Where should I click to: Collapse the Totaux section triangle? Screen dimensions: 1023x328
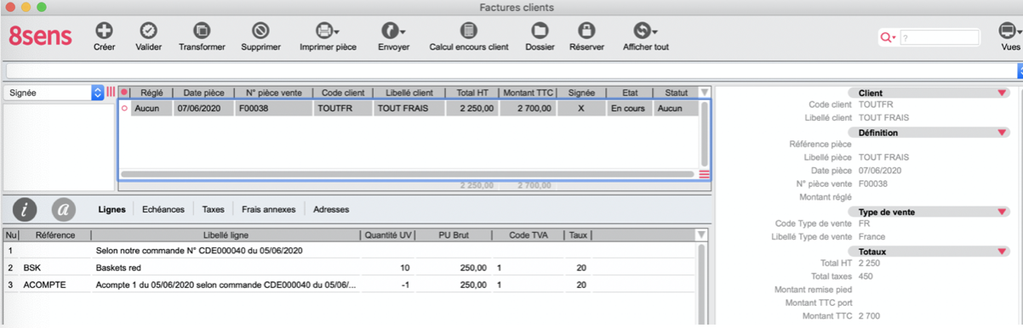point(1002,252)
